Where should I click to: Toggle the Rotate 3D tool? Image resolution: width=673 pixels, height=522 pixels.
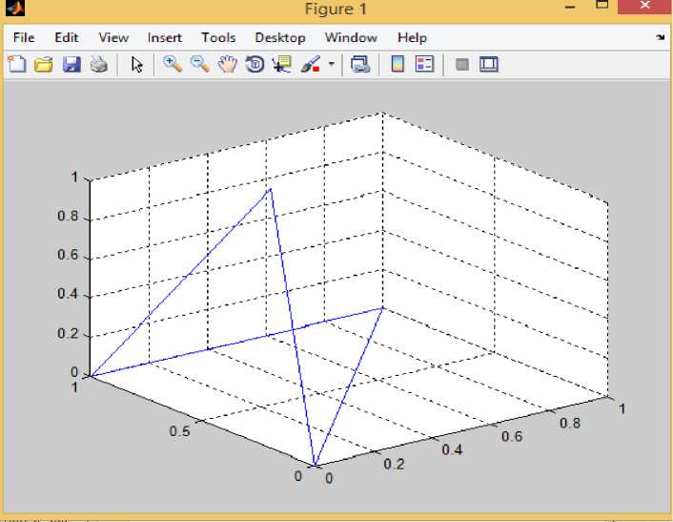point(255,65)
